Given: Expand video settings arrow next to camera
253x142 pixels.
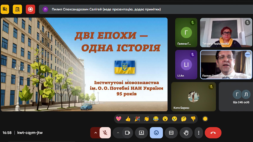Looking at the screenshot, I should click(x=118, y=133).
